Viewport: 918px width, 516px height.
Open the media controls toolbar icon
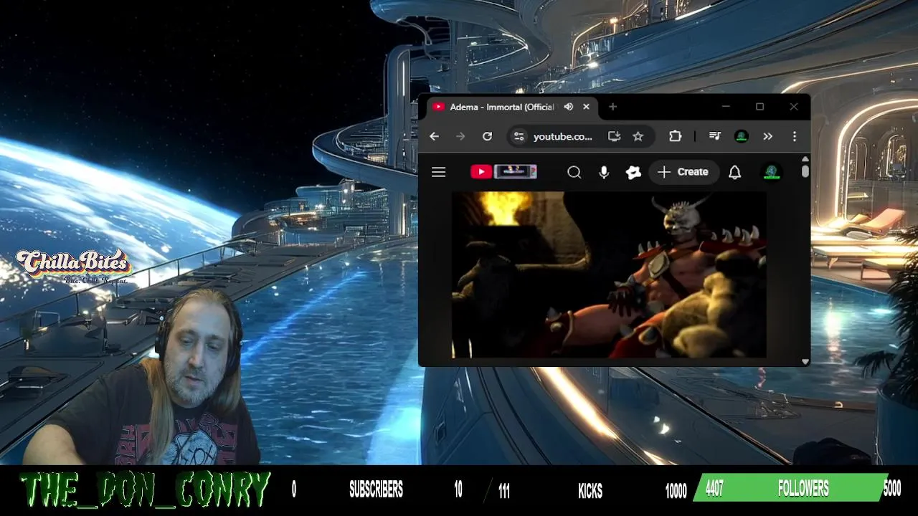tap(714, 136)
